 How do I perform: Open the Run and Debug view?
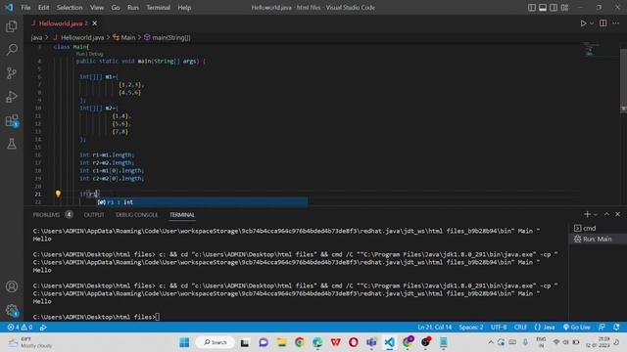pos(12,97)
